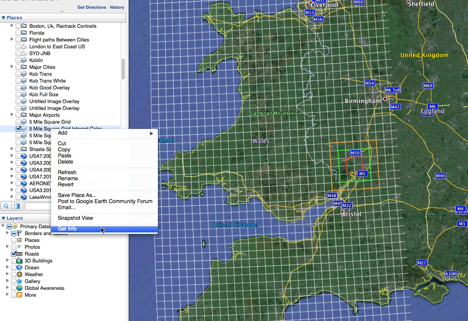468x321 pixels.
Task: Select Save Place As... in context menu
Action: [x=77, y=195]
